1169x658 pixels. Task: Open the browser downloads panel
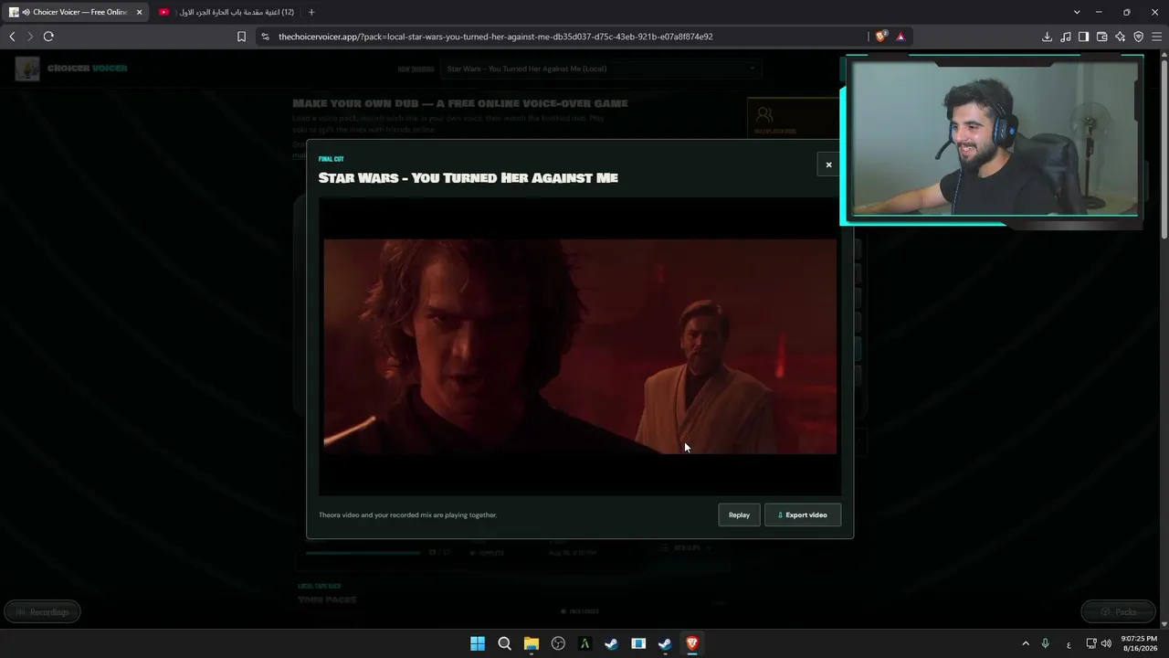pyautogui.click(x=1047, y=37)
